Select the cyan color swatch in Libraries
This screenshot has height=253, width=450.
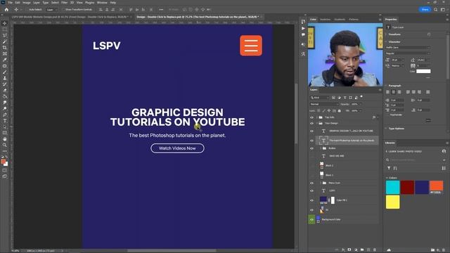click(x=392, y=188)
